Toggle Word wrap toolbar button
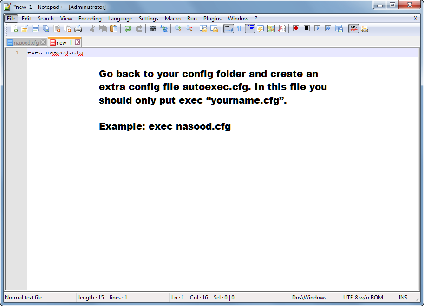 pyautogui.click(x=228, y=29)
